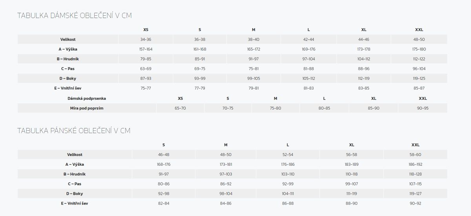The image size is (471, 216).
Task: Select the XXL column header in women's table
Action: coord(419,30)
